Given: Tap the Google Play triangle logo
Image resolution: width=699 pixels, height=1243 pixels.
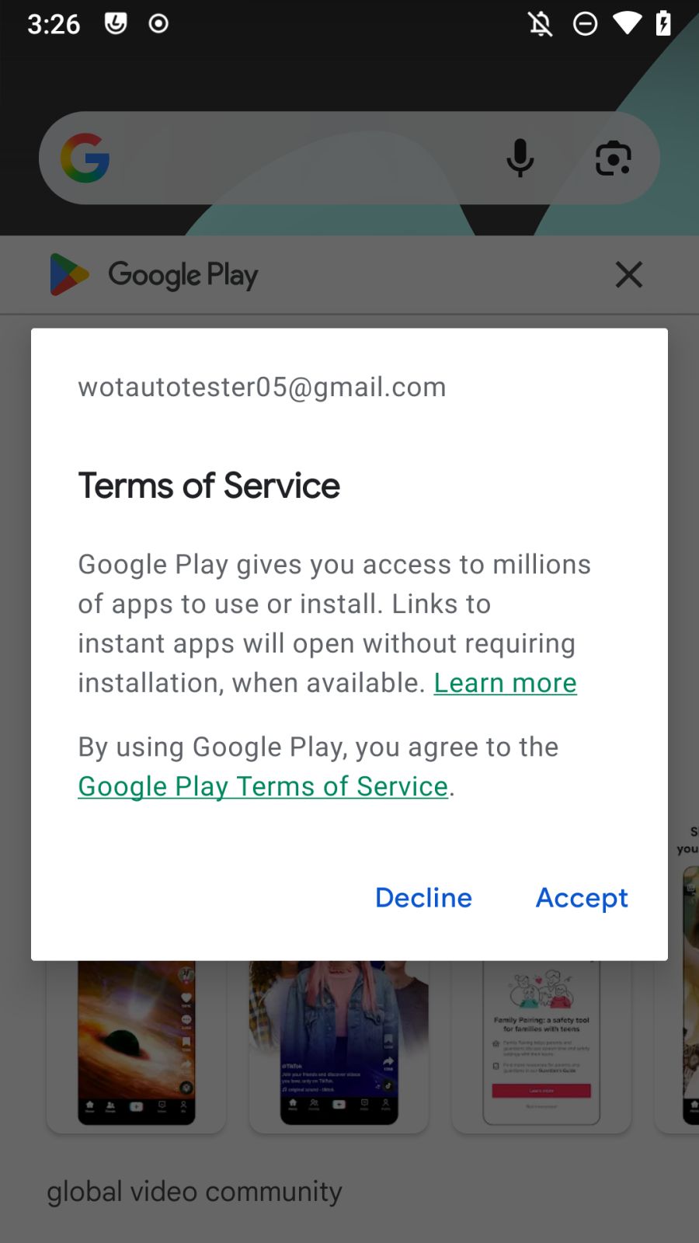Looking at the screenshot, I should coord(69,274).
